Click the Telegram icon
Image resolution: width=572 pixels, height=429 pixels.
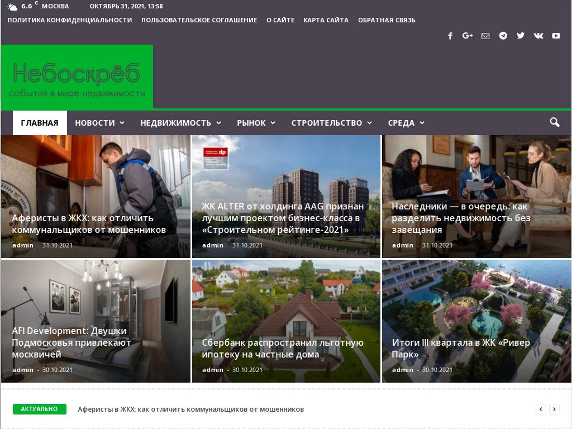point(503,36)
